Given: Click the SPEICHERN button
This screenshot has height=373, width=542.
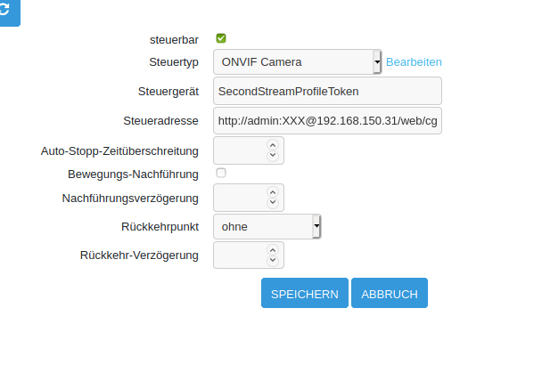Looking at the screenshot, I should (305, 293).
